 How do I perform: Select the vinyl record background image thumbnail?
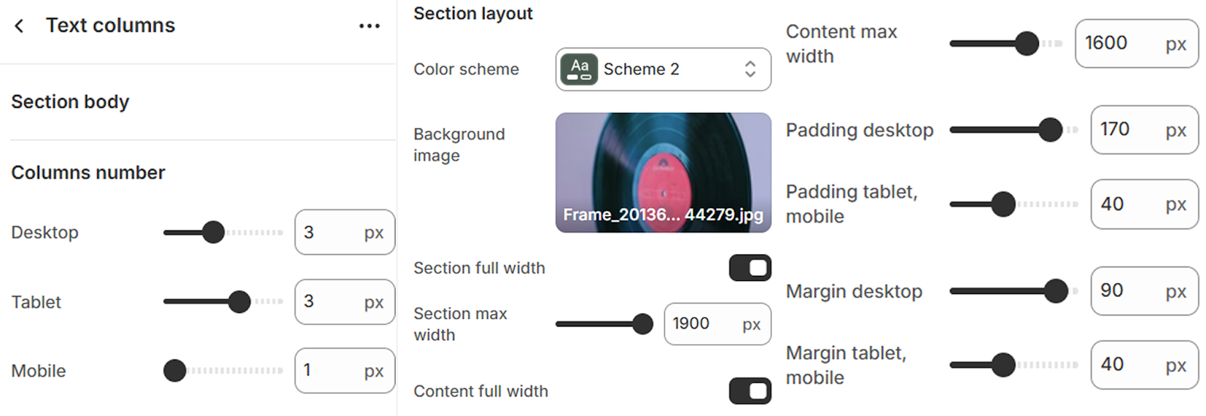663,172
